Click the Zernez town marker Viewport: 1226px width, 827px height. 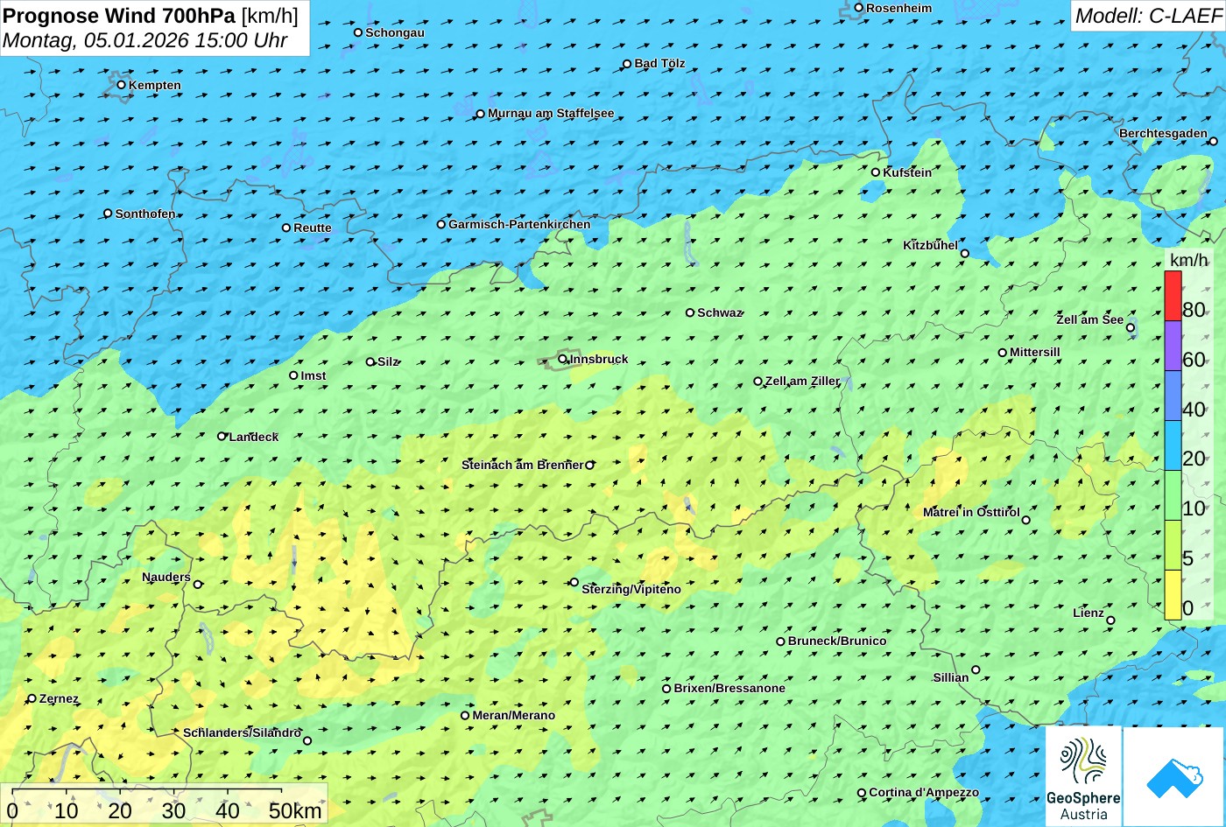pyautogui.click(x=32, y=698)
